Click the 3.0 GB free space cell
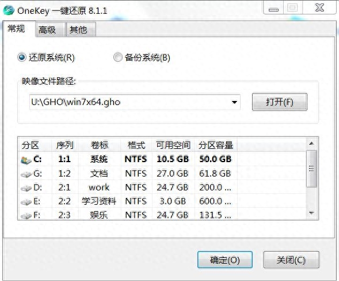The width and height of the screenshot is (339, 281). coord(173,201)
